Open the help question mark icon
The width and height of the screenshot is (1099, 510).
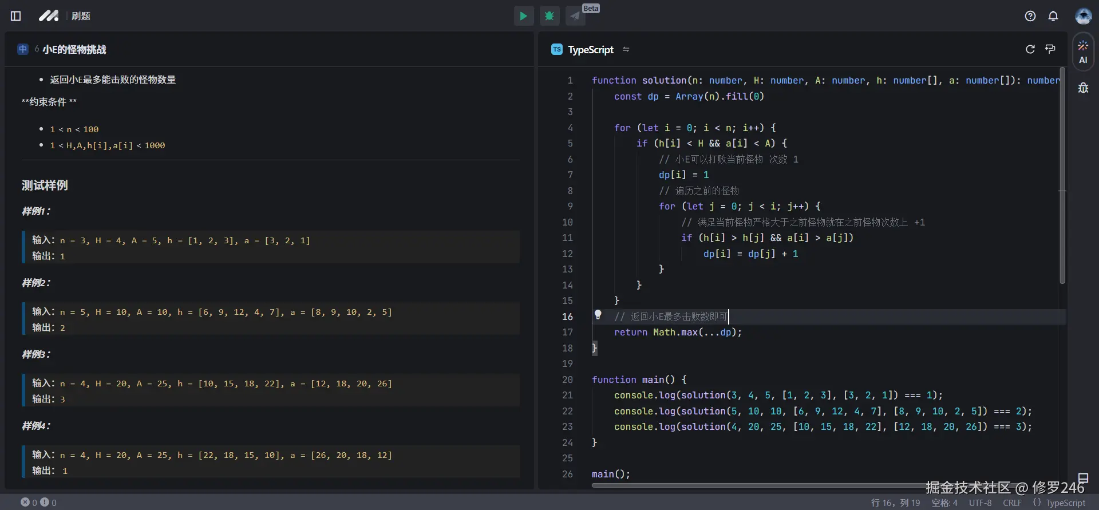(1030, 16)
